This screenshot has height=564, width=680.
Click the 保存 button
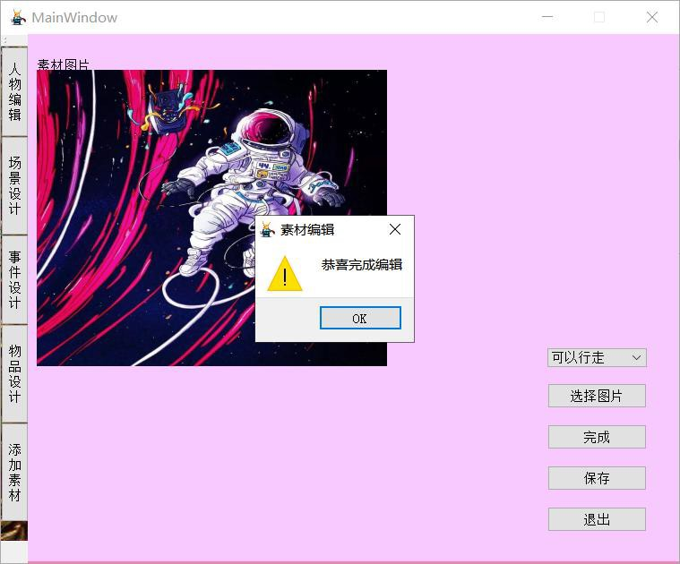pyautogui.click(x=597, y=478)
